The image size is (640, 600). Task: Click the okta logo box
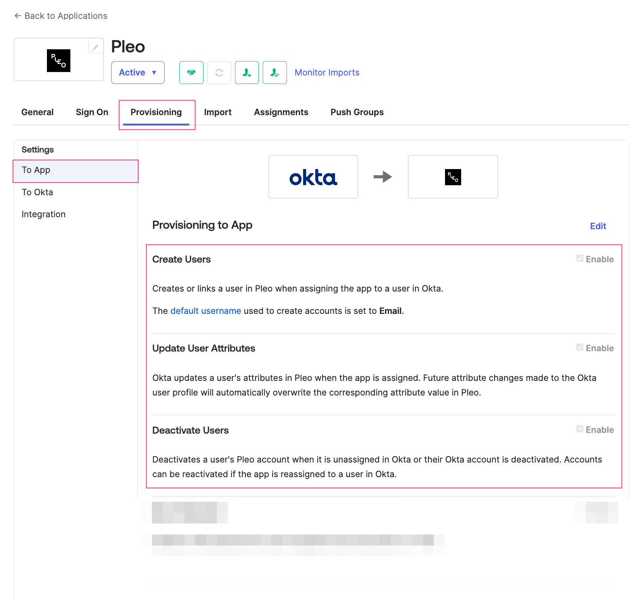tap(313, 177)
